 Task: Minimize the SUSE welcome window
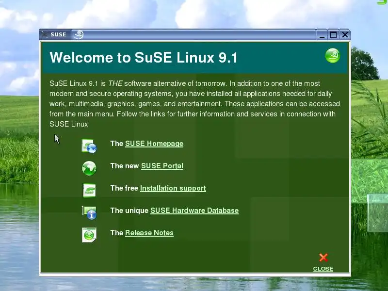pos(322,35)
